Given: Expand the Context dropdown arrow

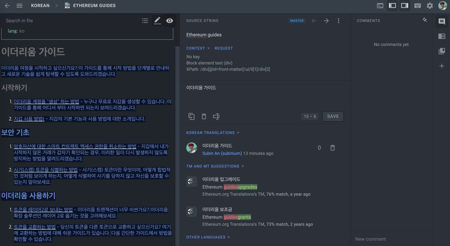Looking at the screenshot, I should tap(208, 48).
